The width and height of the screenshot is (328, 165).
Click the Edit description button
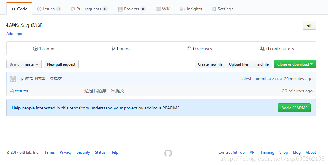309,26
